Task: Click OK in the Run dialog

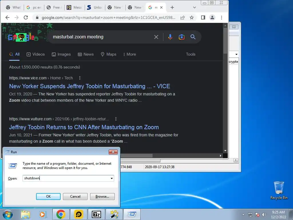Action: 48,197
